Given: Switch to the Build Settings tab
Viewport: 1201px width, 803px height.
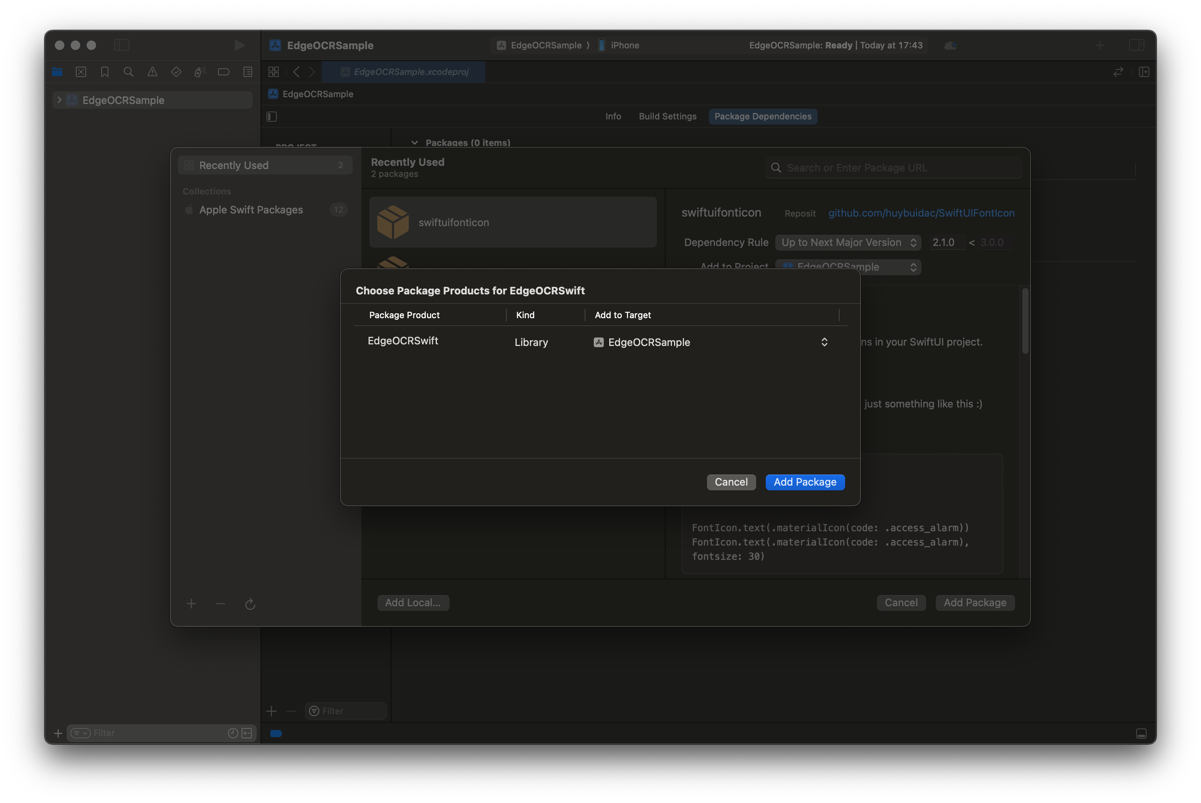Looking at the screenshot, I should click(667, 116).
